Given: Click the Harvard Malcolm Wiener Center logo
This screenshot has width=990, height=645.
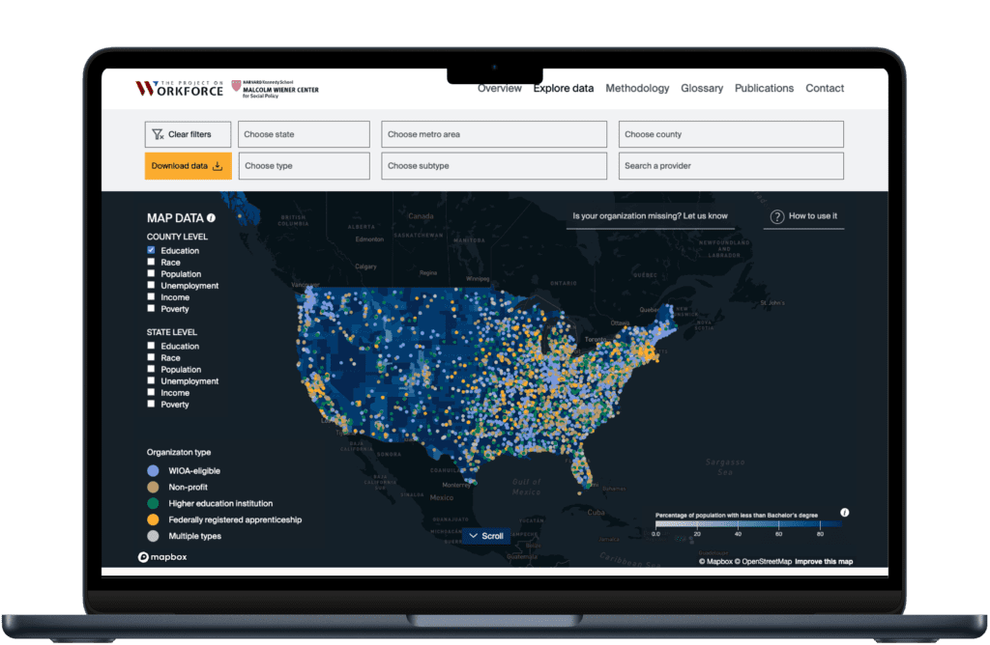Looking at the screenshot, I should [276, 89].
